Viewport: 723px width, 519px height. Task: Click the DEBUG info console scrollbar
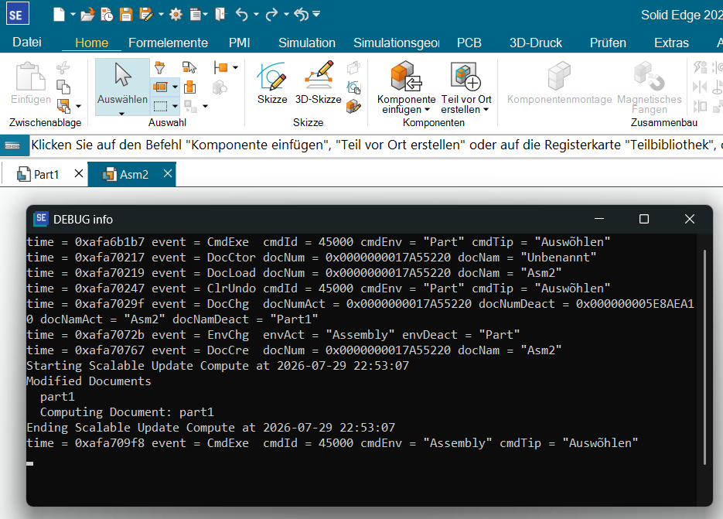coord(704,357)
